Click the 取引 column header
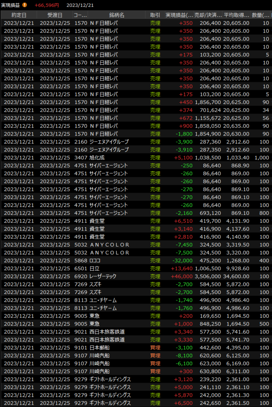Screen dimensions: 272x407 click(155, 15)
